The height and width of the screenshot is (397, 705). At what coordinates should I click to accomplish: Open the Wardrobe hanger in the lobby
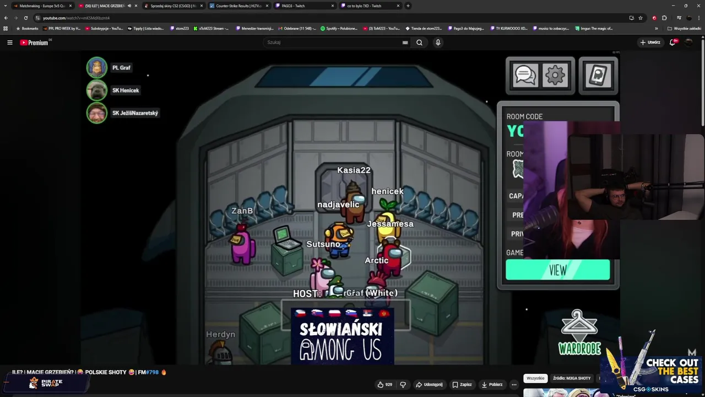tap(579, 332)
